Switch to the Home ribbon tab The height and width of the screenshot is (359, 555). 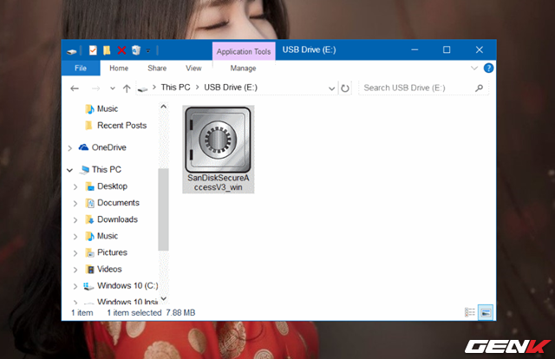coord(119,68)
